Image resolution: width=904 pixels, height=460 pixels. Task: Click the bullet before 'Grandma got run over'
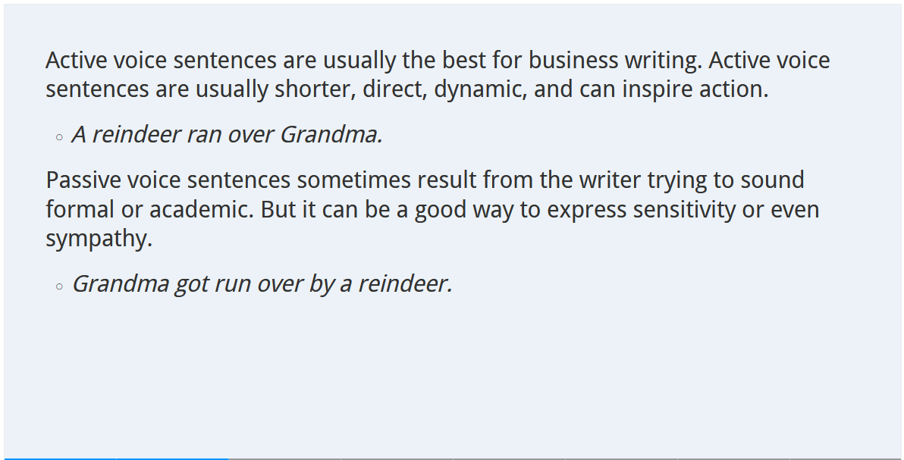click(x=59, y=286)
